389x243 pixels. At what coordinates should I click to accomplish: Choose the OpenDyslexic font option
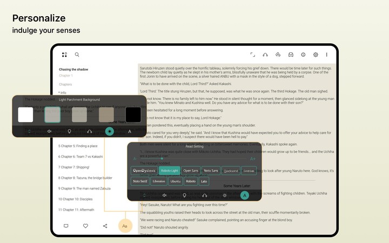click(144, 170)
